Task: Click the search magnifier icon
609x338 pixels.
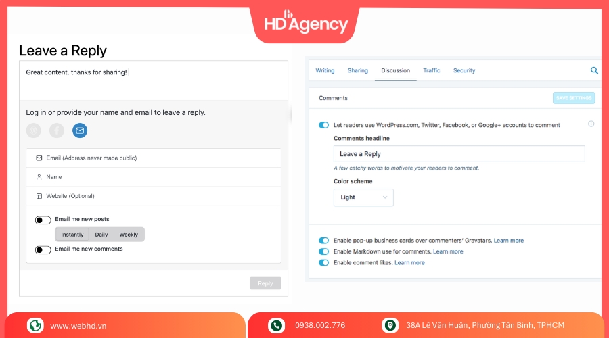Action: 594,70
